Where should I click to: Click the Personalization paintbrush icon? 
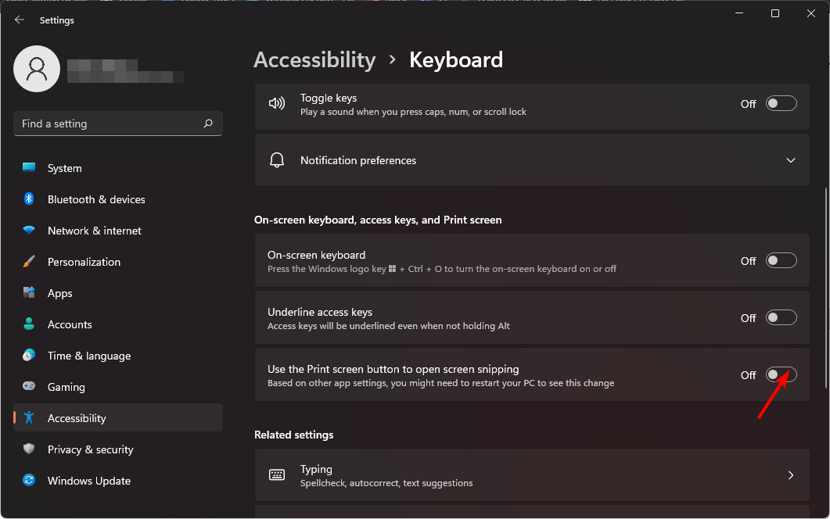pyautogui.click(x=29, y=262)
